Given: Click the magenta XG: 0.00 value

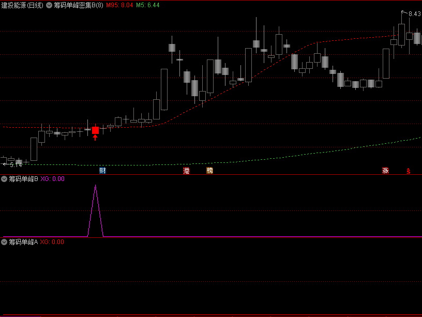Looking at the screenshot, I should pyautogui.click(x=52, y=179).
